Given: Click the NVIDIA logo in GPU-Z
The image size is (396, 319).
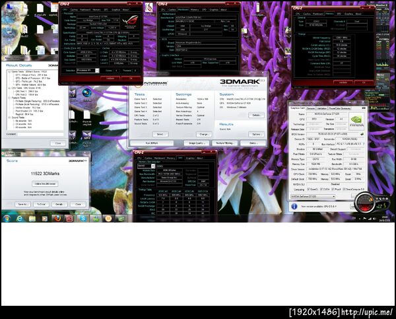Looking at the screenshot, I should pyautogui.click(x=356, y=122).
